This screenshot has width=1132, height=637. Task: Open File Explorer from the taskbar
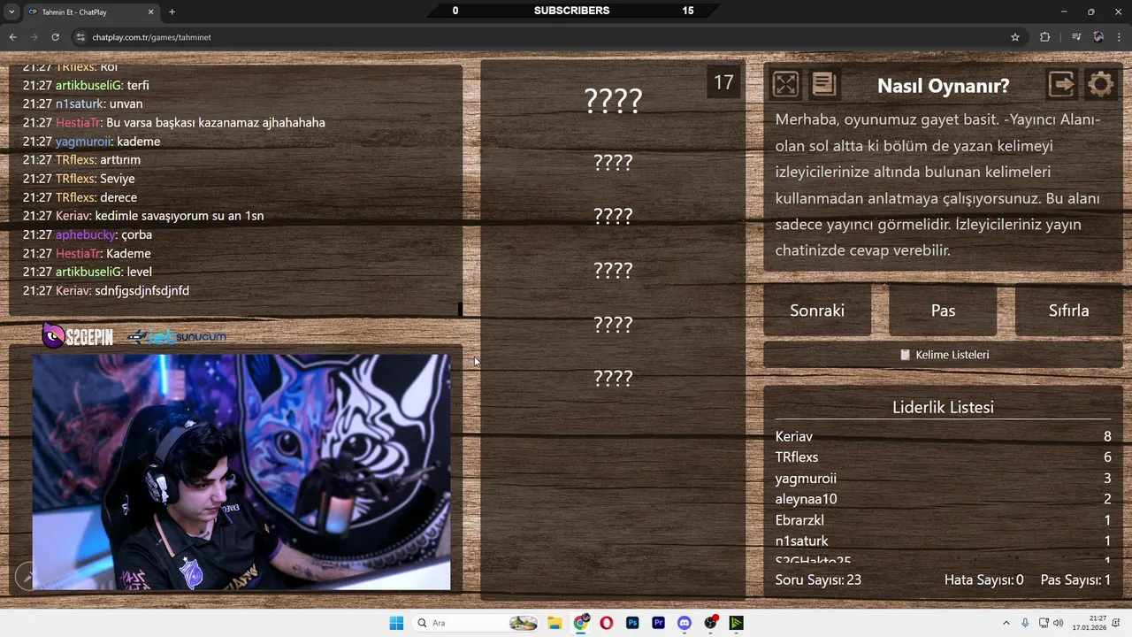(x=555, y=623)
